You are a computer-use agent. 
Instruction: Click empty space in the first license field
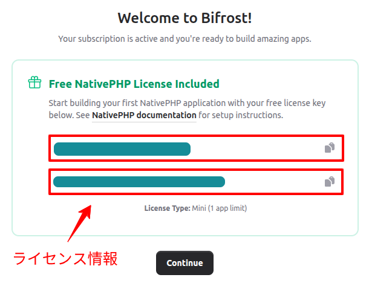[x=254, y=148]
